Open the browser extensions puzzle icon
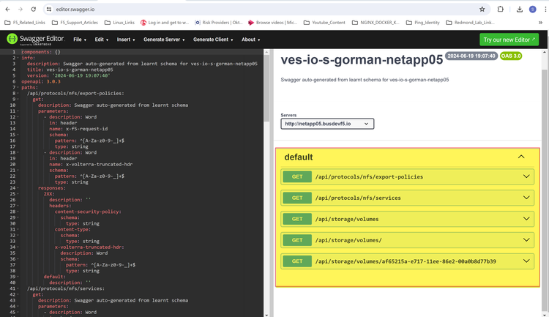The image size is (549, 317). click(500, 10)
